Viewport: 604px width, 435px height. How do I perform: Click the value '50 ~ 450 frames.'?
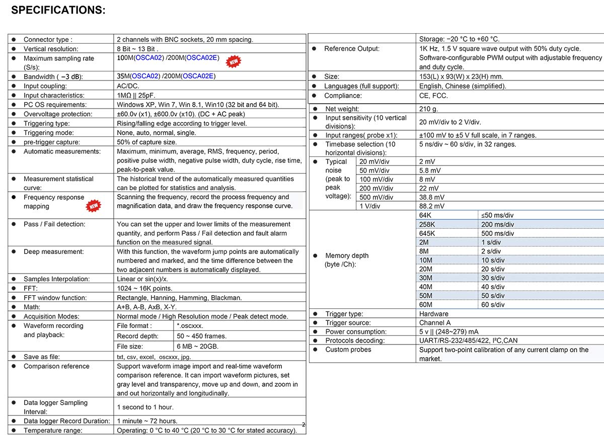click(202, 336)
